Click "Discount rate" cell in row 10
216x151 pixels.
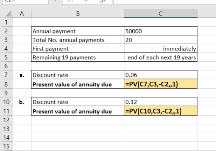coord(78,102)
